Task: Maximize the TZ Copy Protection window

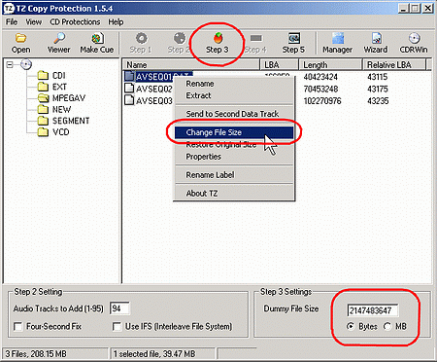Action: point(415,9)
